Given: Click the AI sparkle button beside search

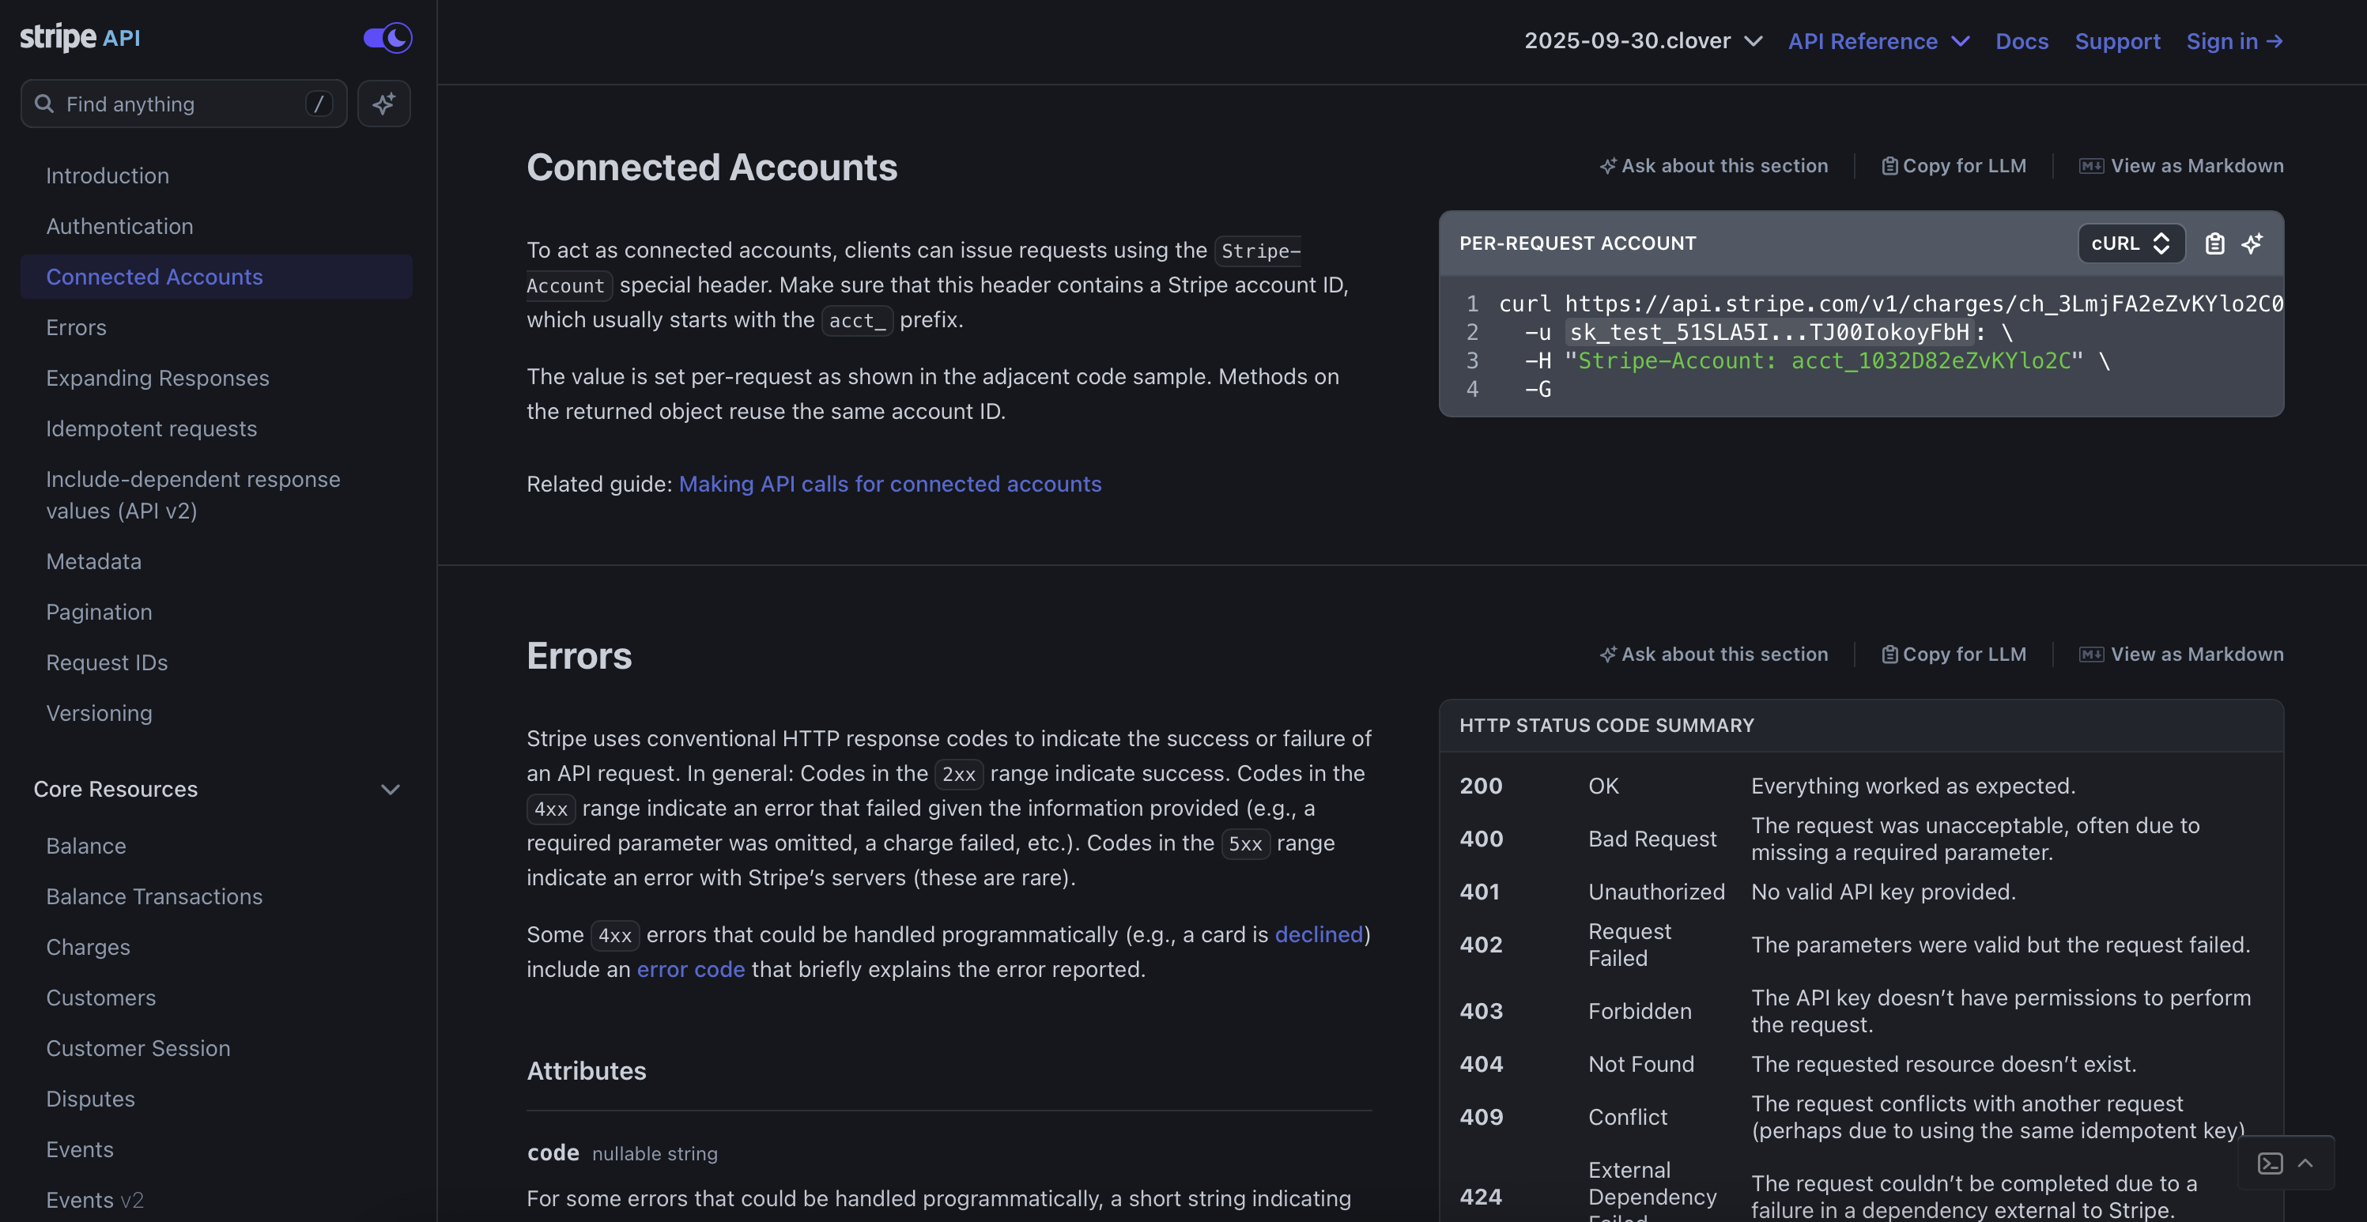Looking at the screenshot, I should [x=383, y=104].
